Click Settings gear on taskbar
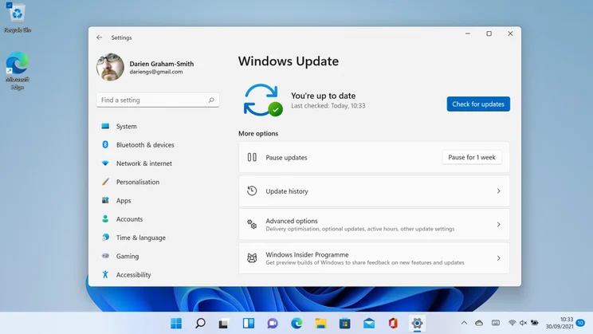The height and width of the screenshot is (334, 593). (x=417, y=323)
